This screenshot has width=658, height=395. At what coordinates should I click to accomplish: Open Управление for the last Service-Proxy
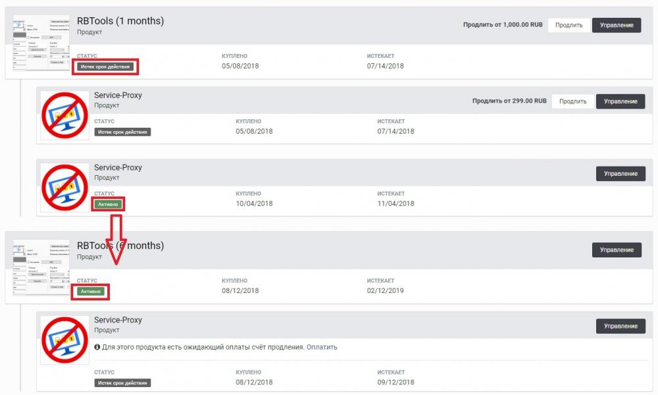(620, 326)
